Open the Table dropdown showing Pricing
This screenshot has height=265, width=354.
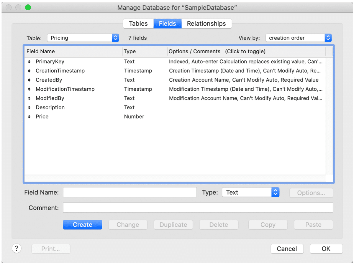83,38
